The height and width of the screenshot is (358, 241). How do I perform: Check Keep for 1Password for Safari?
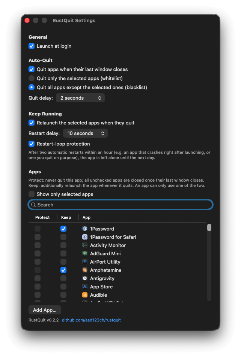click(x=63, y=237)
